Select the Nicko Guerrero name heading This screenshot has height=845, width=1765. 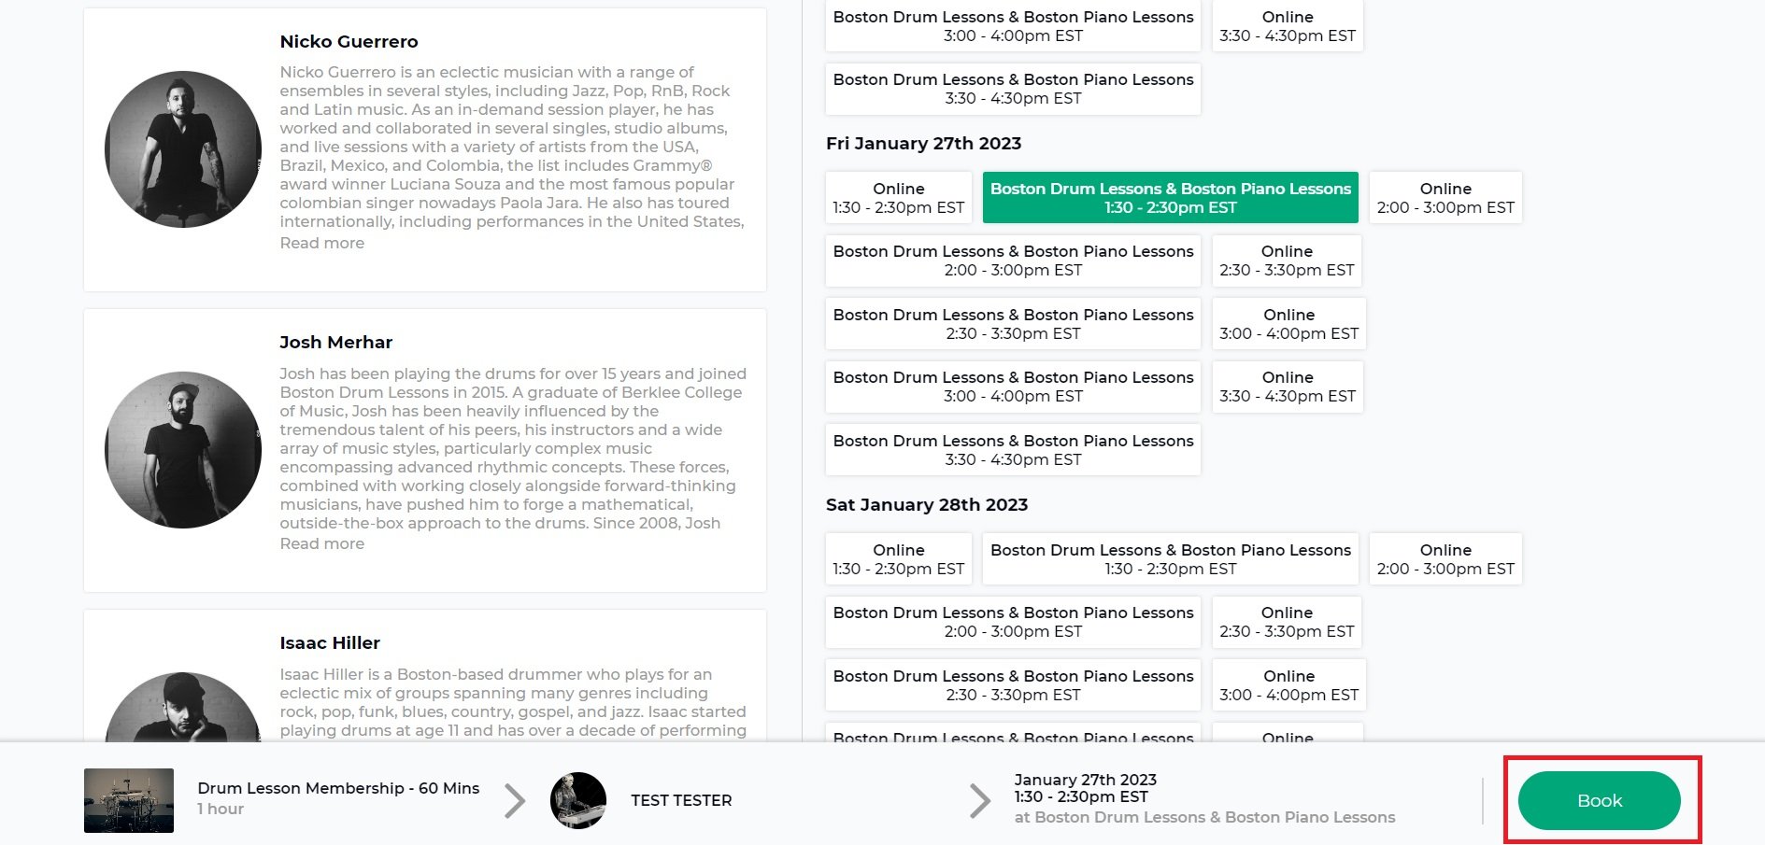pyautogui.click(x=349, y=41)
